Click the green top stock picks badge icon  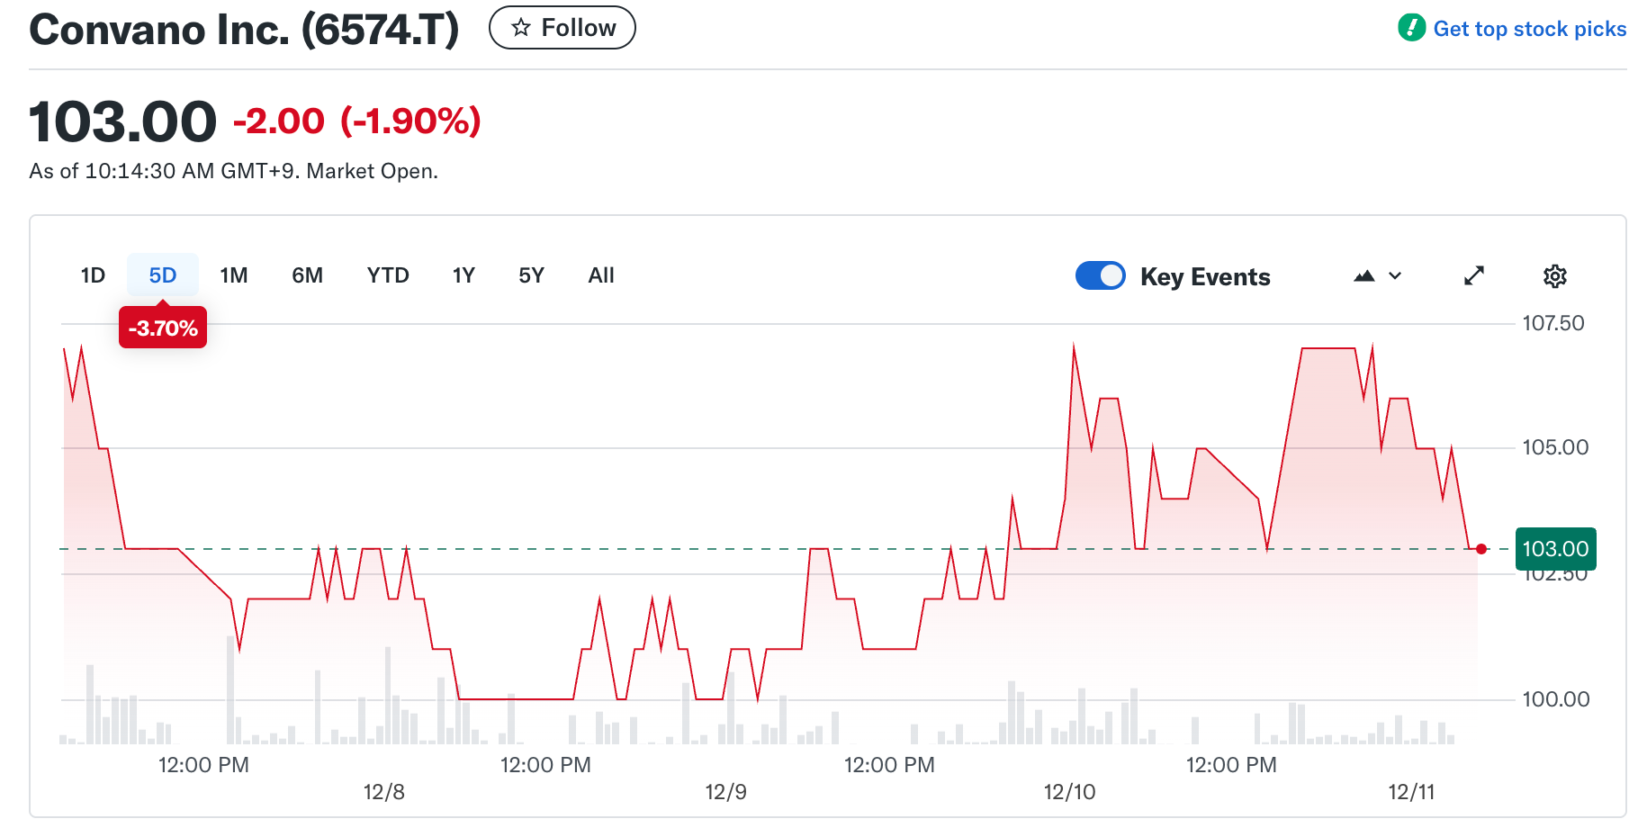1411,28
